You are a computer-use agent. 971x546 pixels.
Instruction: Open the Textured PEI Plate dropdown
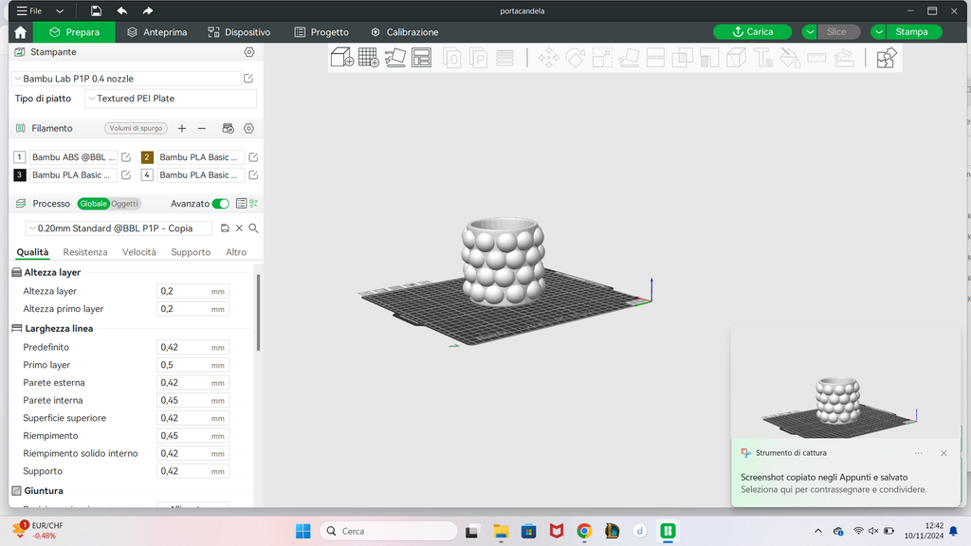point(171,99)
